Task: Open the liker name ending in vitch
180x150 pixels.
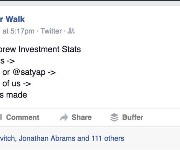Action: tap(8, 138)
